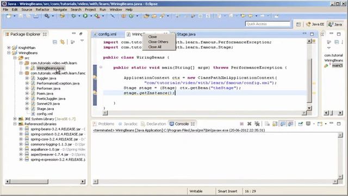This screenshot has width=348, height=196.
Task: Expand the Juggler.java tree node
Action: coord(27,78)
